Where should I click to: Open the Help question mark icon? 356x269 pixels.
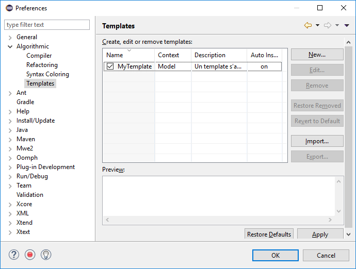pyautogui.click(x=14, y=255)
